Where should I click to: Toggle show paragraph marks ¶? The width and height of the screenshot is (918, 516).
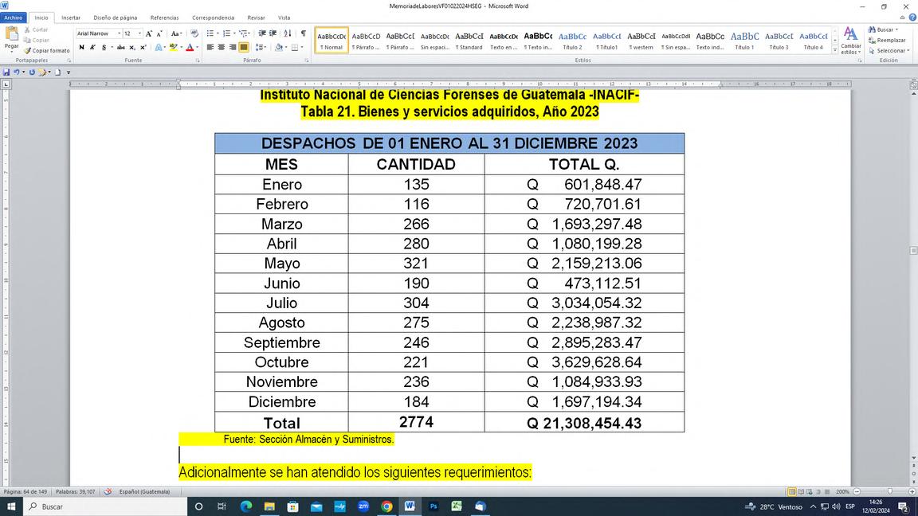pyautogui.click(x=304, y=34)
